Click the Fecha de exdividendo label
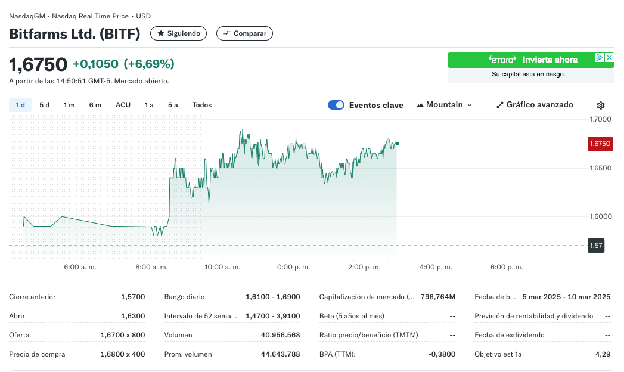Viewport: 624px width, 372px height. tap(510, 335)
